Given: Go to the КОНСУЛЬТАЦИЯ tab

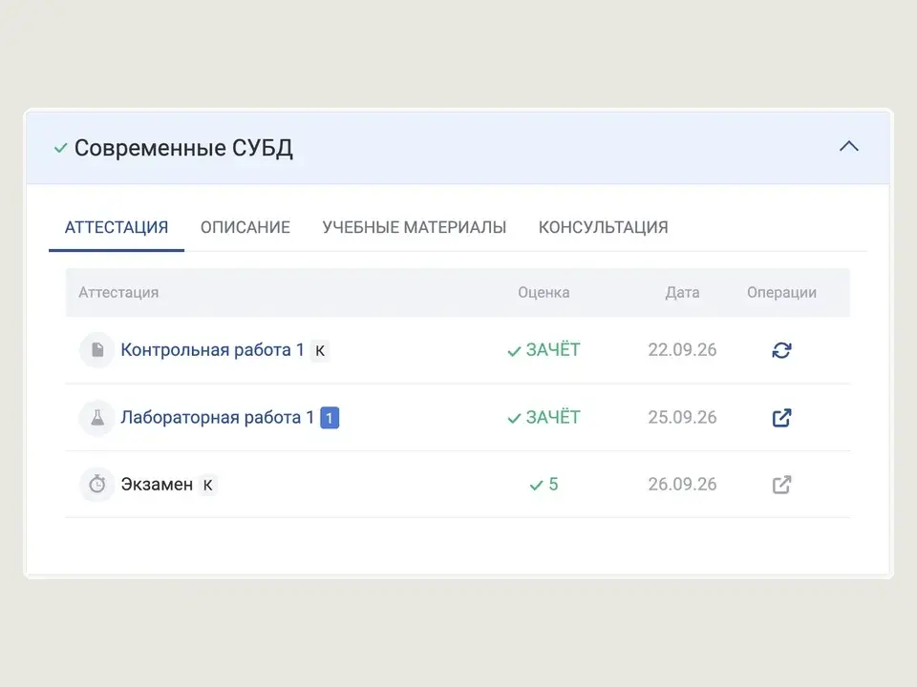Looking at the screenshot, I should (603, 227).
